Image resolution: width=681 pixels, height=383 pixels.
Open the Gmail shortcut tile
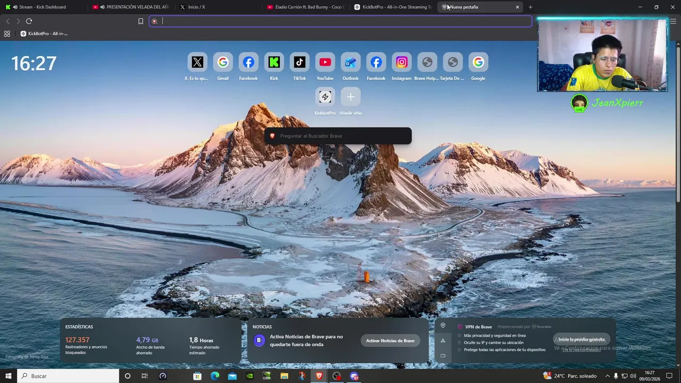(x=223, y=62)
